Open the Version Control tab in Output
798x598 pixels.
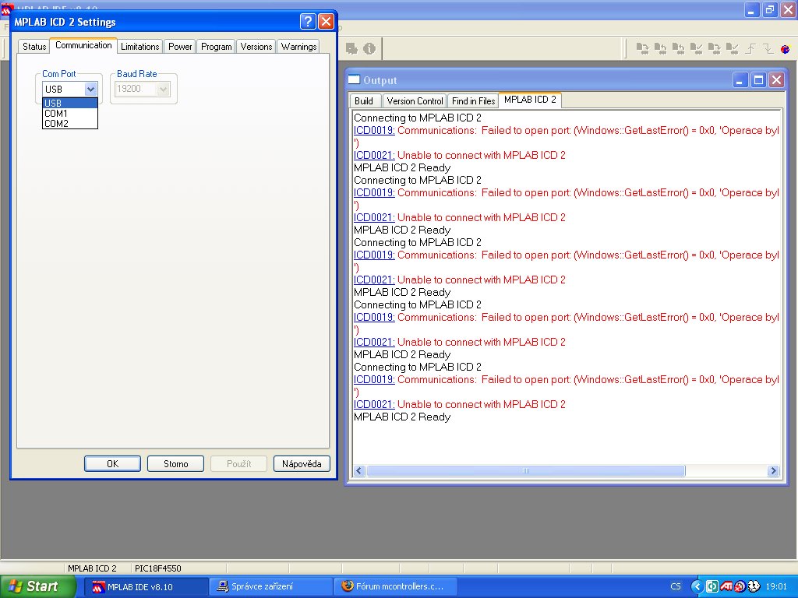(x=415, y=101)
